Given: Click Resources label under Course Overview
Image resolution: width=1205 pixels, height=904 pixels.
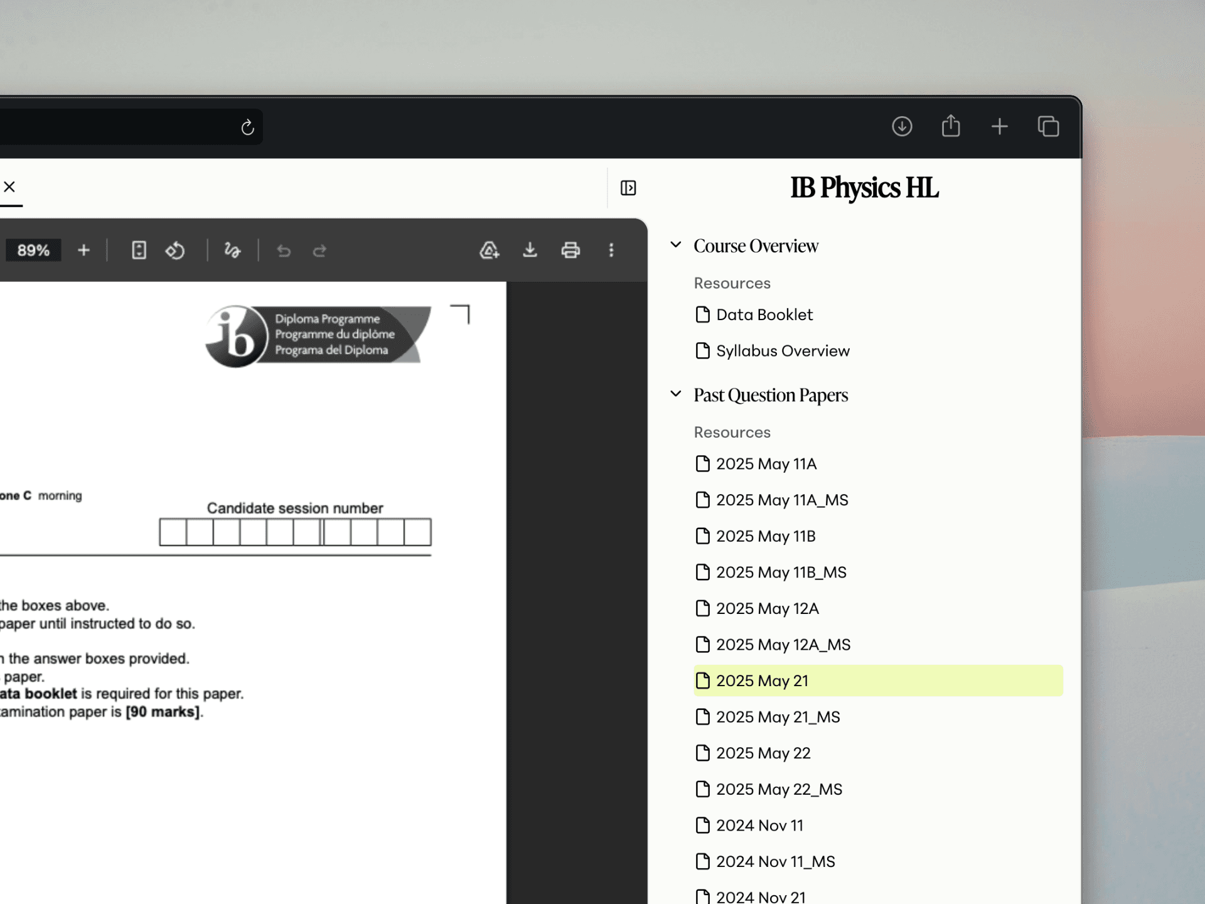Looking at the screenshot, I should click(x=732, y=283).
